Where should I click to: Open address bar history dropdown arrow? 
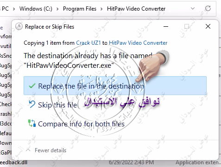point(193,8)
